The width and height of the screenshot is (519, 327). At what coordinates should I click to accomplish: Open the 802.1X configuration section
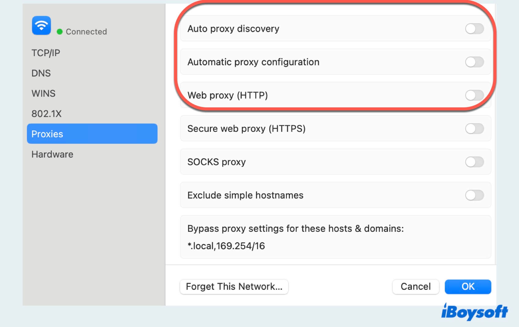[x=47, y=113]
